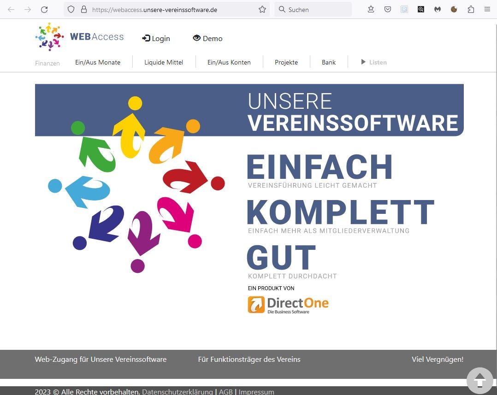Image resolution: width=497 pixels, height=395 pixels.
Task: Reload the current page
Action: 44,10
